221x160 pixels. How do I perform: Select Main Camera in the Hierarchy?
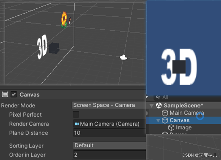[x=187, y=113]
